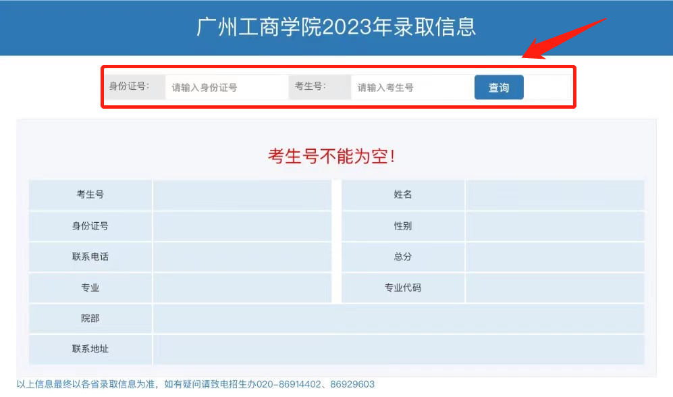The height and width of the screenshot is (397, 673).
Task: Click the 联系电话 contact phone label
Action: 90,257
